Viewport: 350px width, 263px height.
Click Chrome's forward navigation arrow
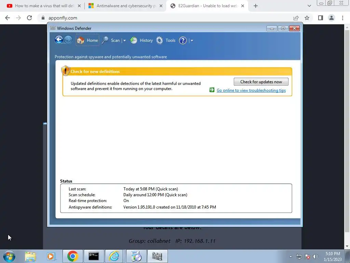point(18,18)
